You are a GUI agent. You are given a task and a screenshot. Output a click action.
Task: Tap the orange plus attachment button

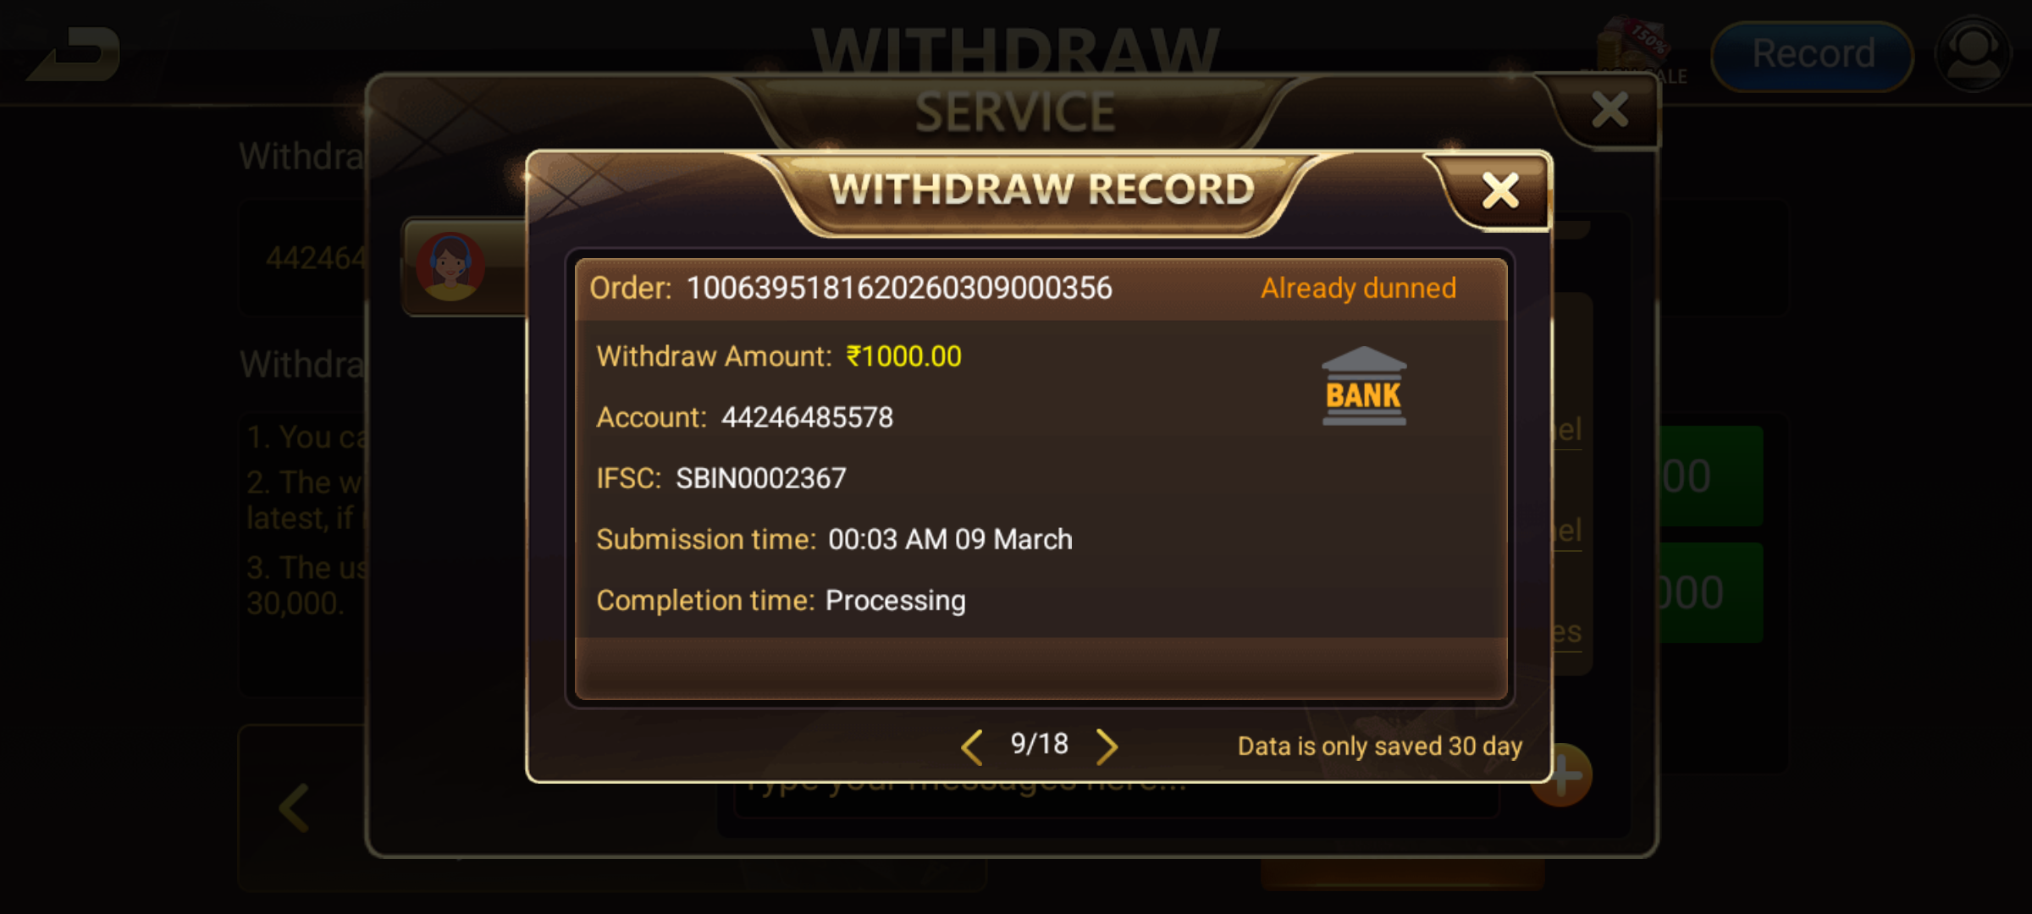click(x=1563, y=776)
